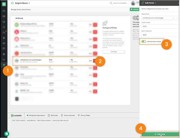This screenshot has height=138, width=180.
Task: Click the bar chart reports icon in sidebar
Action: pyautogui.click(x=4, y=59)
